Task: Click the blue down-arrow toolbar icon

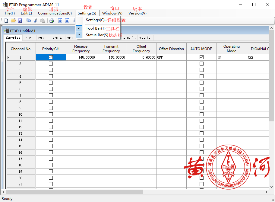Action: click(x=67, y=21)
